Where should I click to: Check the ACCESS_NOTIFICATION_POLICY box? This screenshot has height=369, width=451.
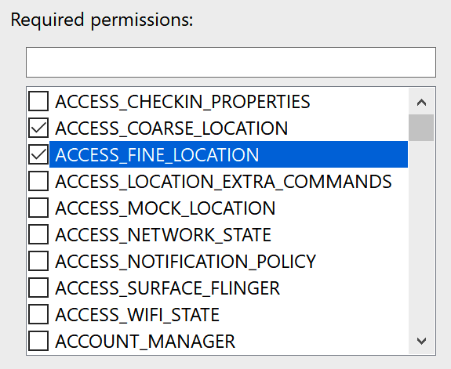[38, 261]
